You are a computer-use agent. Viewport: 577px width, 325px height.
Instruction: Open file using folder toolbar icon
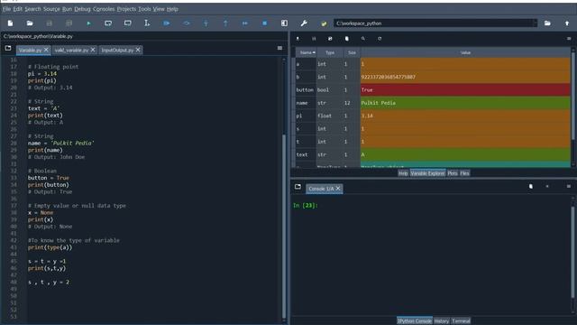30,23
